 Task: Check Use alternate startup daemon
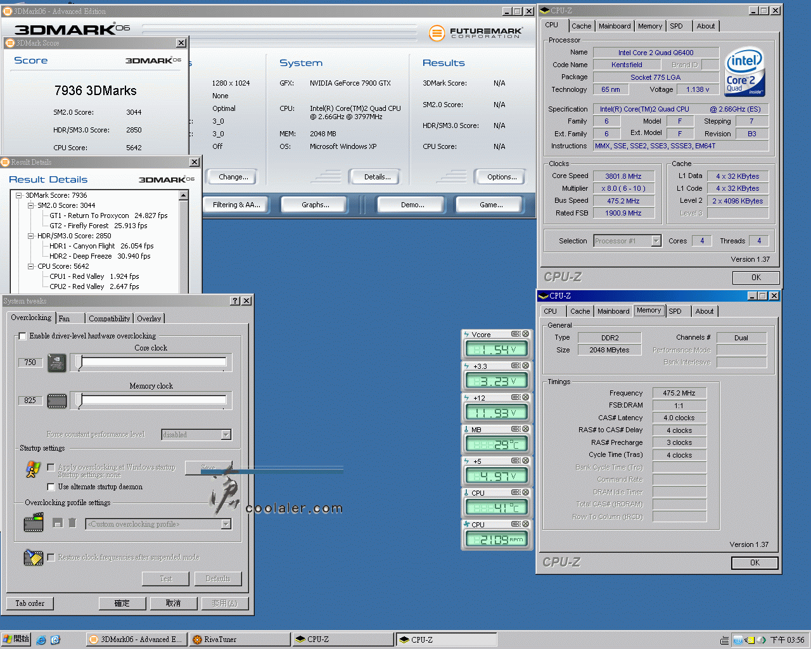tap(51, 487)
